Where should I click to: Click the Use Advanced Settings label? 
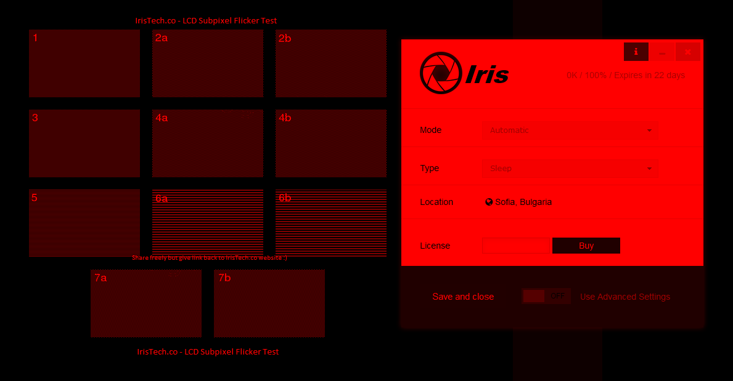point(625,297)
